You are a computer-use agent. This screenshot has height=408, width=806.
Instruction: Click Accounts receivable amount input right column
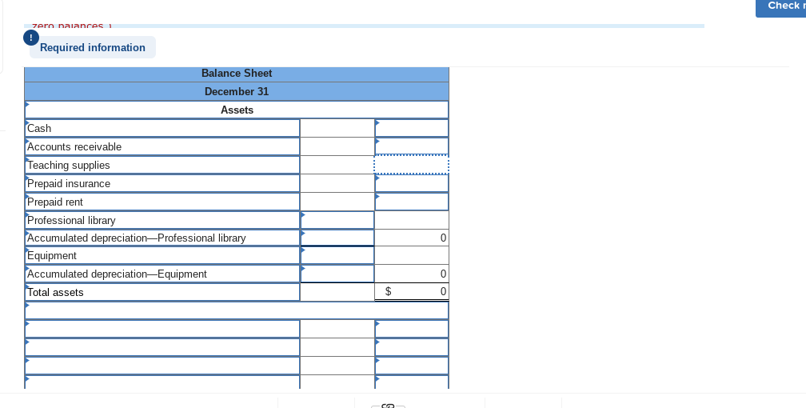click(x=412, y=146)
